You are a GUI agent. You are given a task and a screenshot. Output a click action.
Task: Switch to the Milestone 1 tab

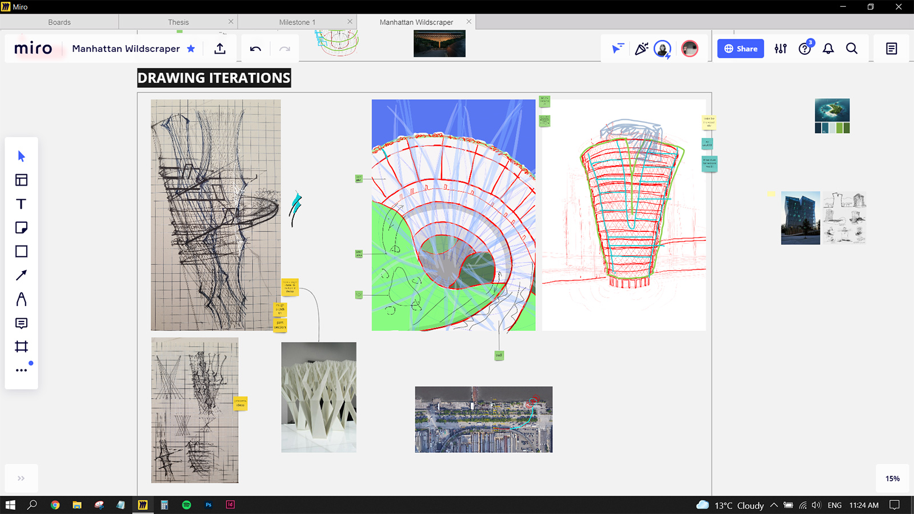[297, 22]
